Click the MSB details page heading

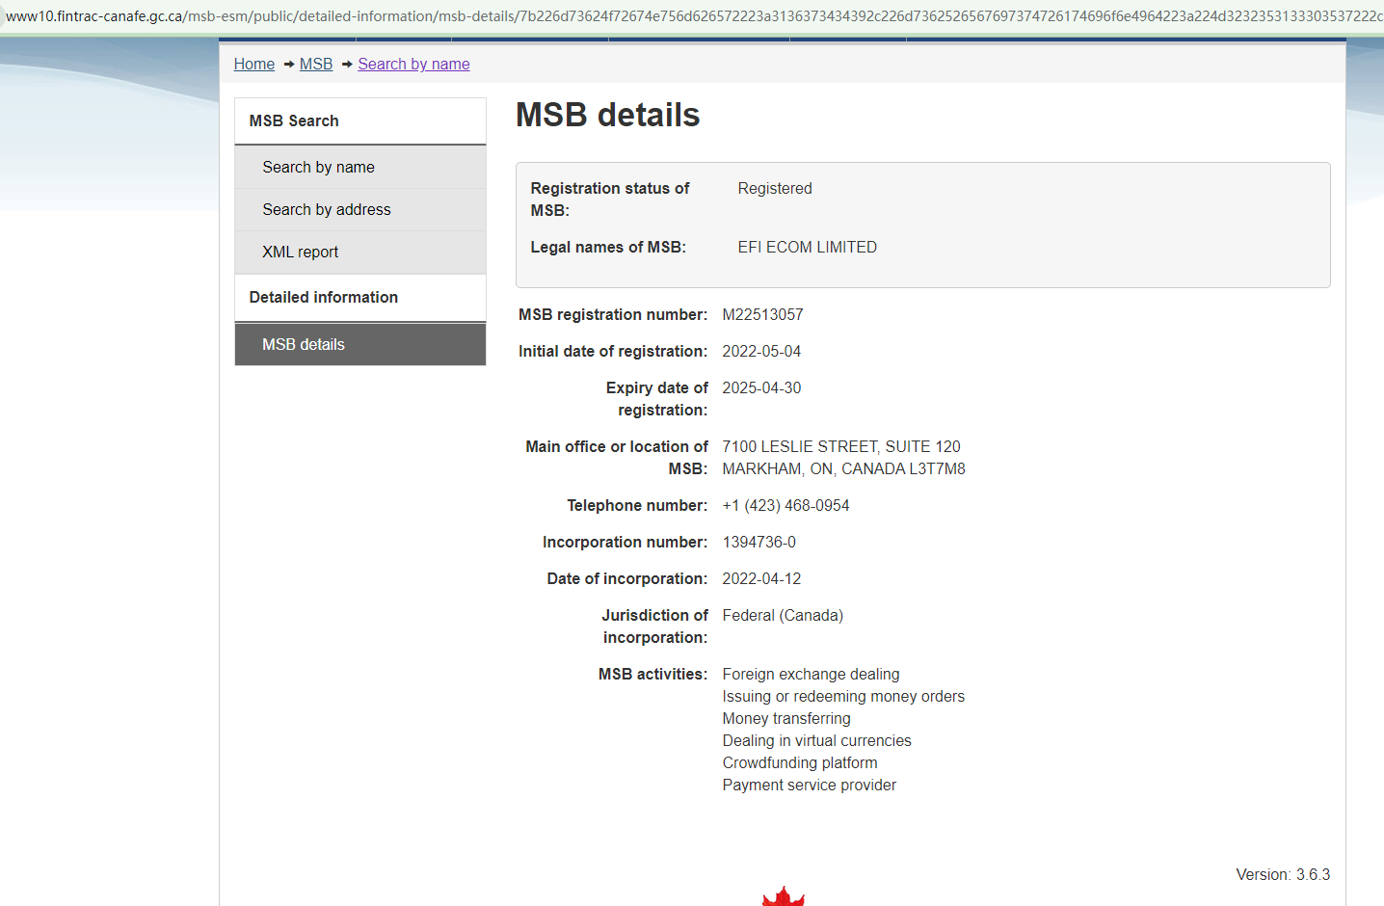[x=608, y=115]
